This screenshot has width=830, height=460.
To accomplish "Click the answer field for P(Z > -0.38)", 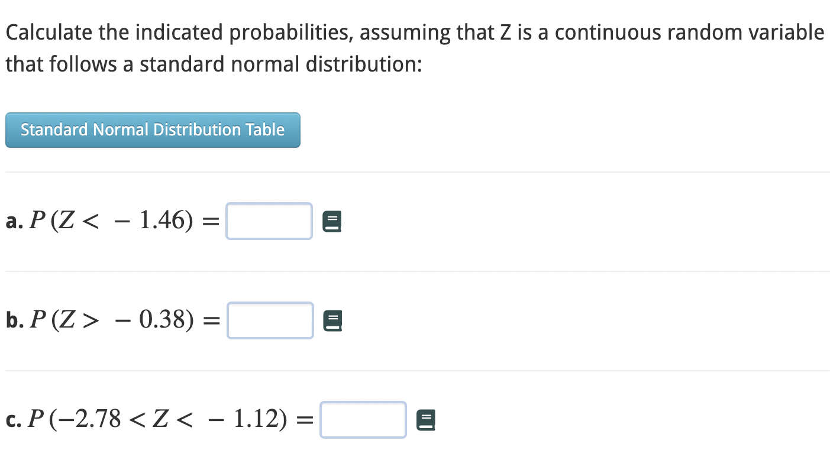I will [270, 320].
